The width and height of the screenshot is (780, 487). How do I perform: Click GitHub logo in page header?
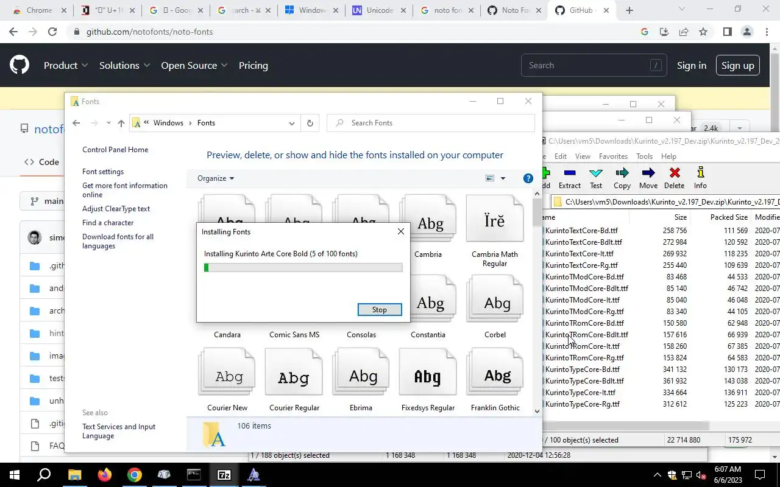coord(19,65)
